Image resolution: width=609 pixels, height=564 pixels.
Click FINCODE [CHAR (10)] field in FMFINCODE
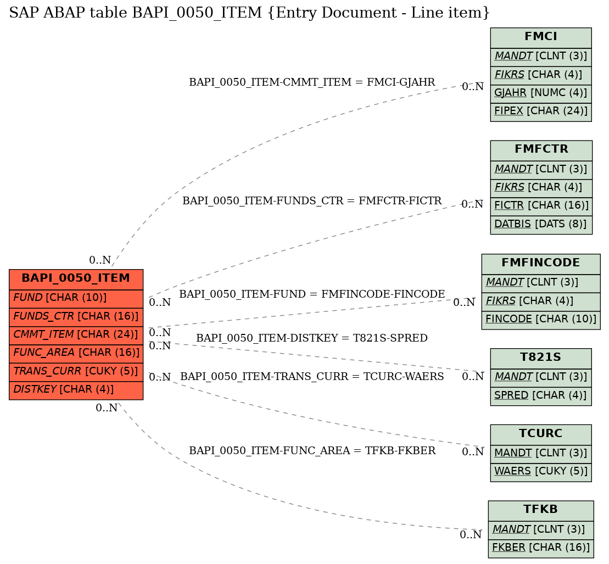pyautogui.click(x=541, y=320)
